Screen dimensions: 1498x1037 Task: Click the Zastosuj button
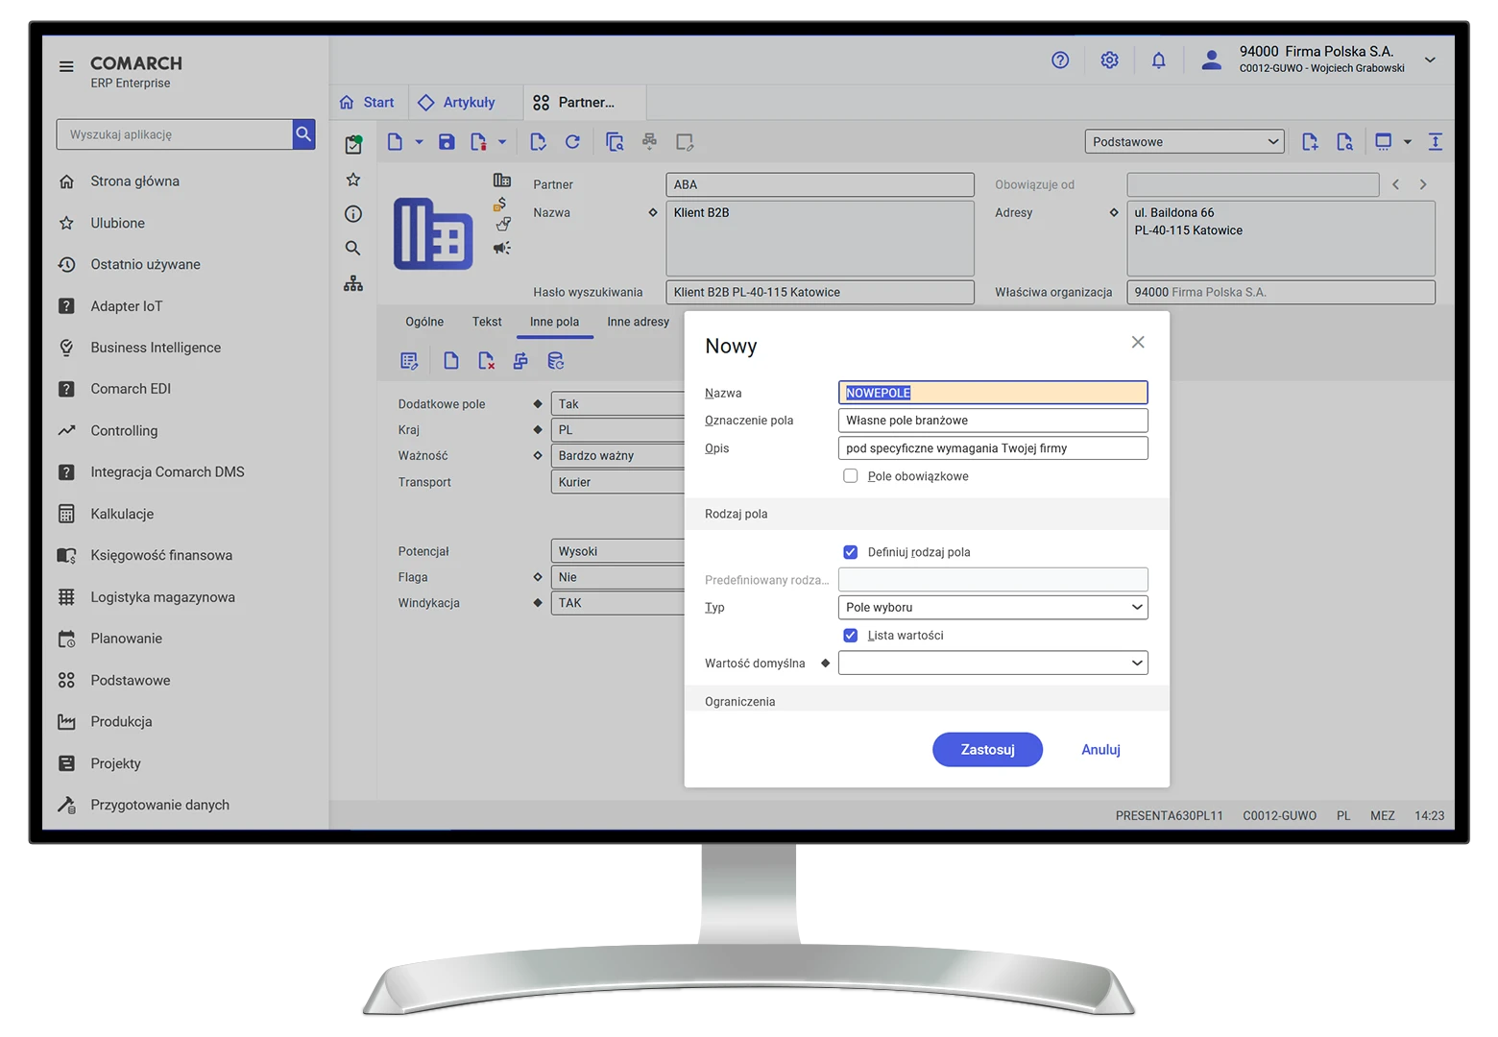(987, 750)
